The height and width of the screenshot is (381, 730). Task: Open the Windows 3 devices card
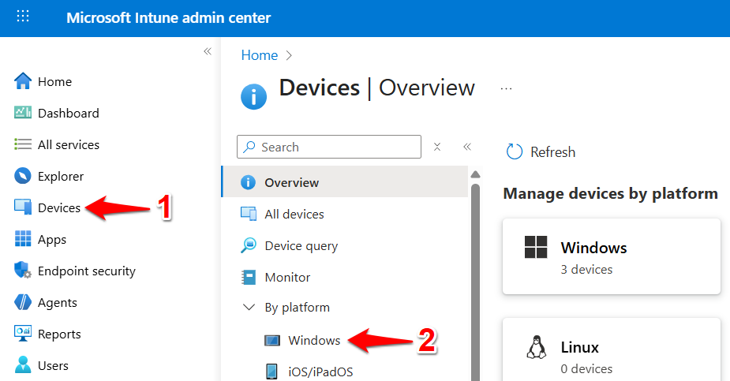click(x=612, y=256)
